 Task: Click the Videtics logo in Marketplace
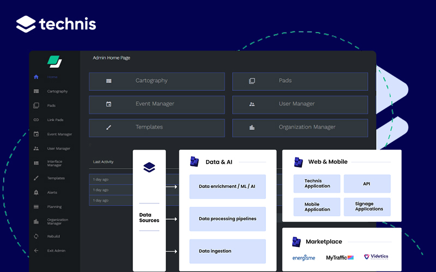click(376, 257)
